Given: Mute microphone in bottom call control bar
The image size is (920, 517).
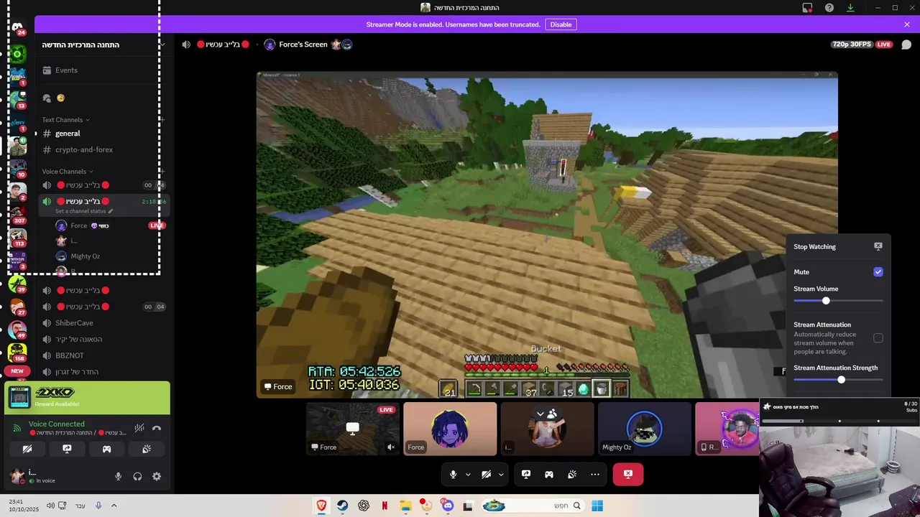Looking at the screenshot, I should [x=453, y=474].
